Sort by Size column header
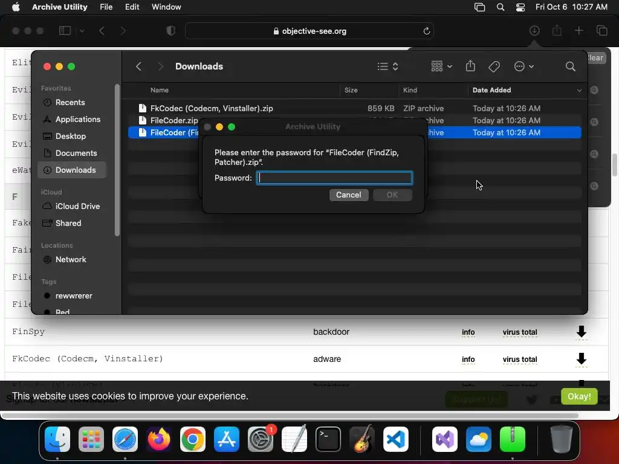The image size is (619, 464). point(351,91)
